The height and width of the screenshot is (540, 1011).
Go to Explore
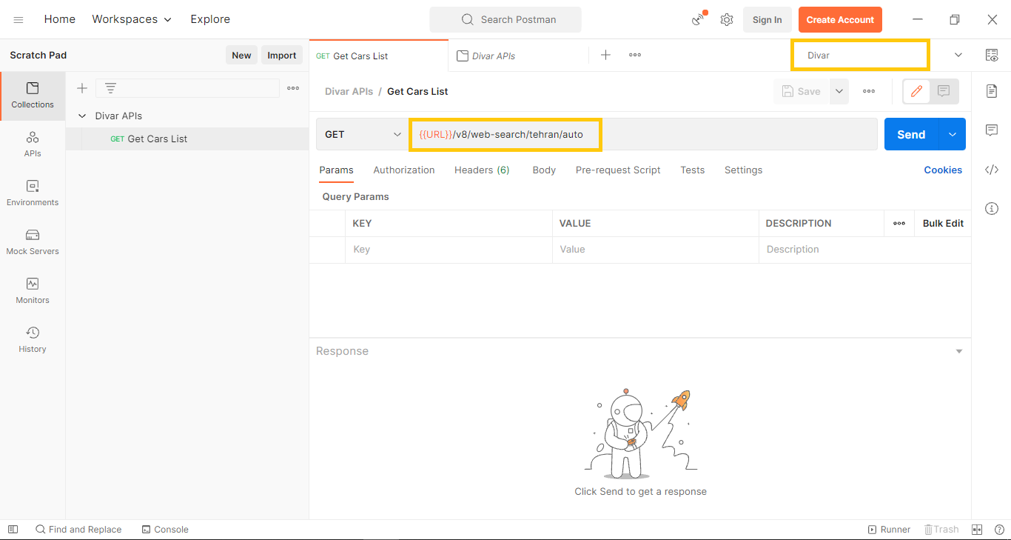[210, 19]
